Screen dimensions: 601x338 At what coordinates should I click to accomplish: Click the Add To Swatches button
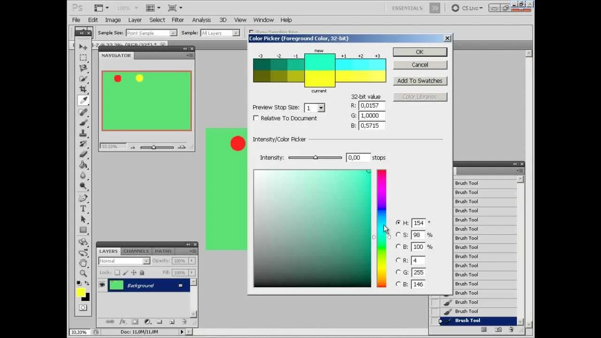point(420,81)
